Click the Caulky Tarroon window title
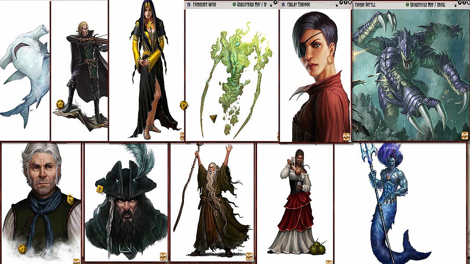 [299, 5]
